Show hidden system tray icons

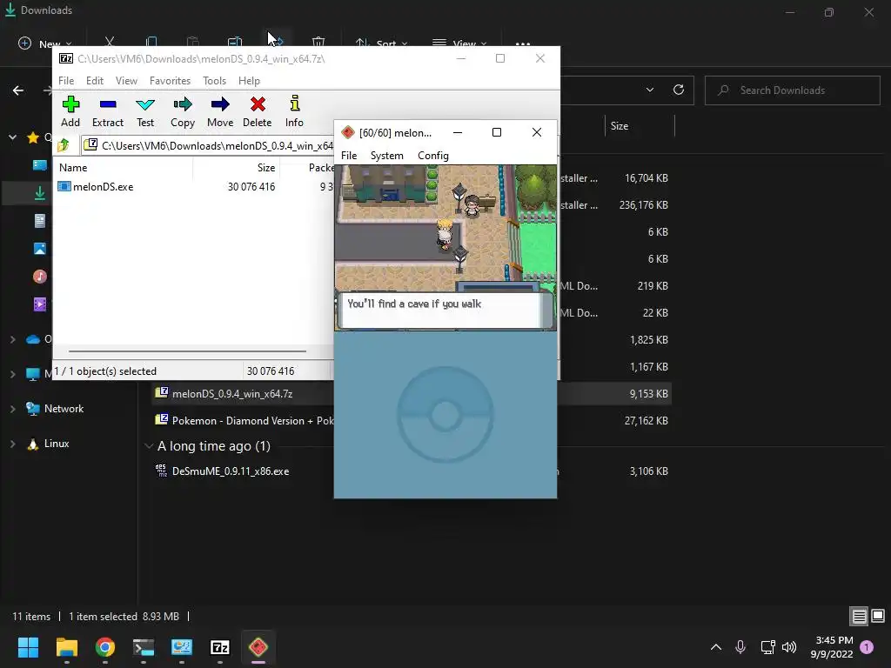pos(716,647)
